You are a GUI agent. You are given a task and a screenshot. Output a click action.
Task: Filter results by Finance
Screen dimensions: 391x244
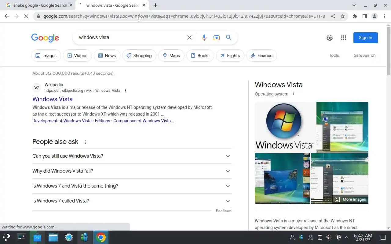coord(261,56)
